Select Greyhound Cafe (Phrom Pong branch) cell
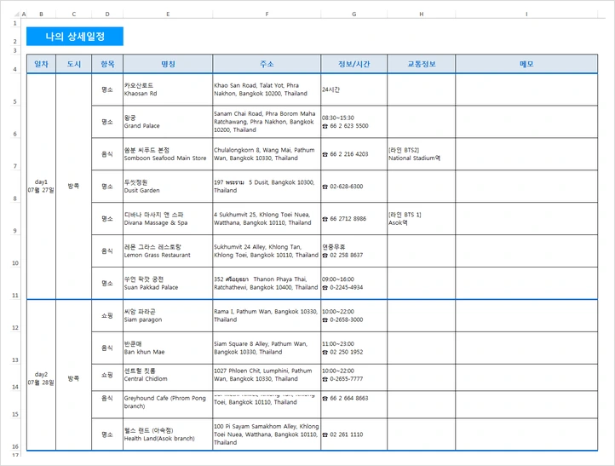 pyautogui.click(x=168, y=405)
